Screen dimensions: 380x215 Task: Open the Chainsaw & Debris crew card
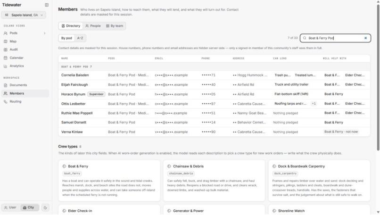pos(214,181)
